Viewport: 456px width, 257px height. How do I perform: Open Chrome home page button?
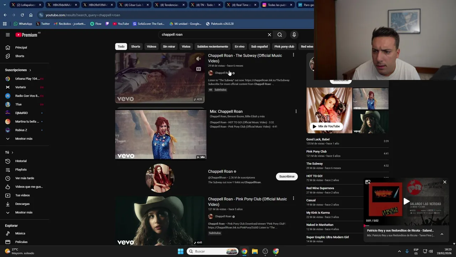pos(31,15)
